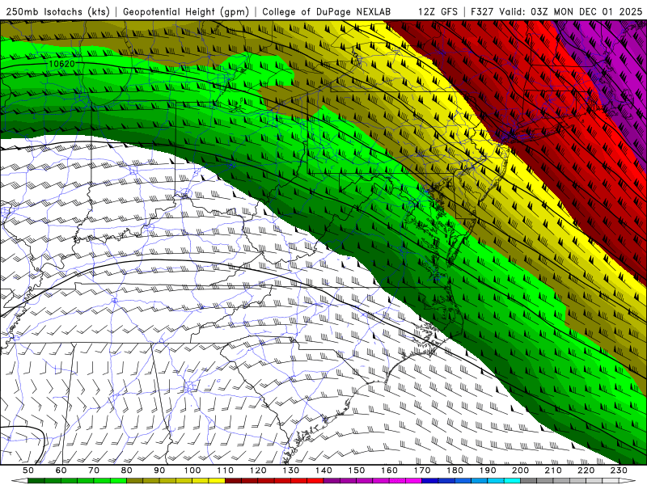Pick the darkest green swatch below 50
This screenshot has width=647, height=485.
click(x=36, y=480)
